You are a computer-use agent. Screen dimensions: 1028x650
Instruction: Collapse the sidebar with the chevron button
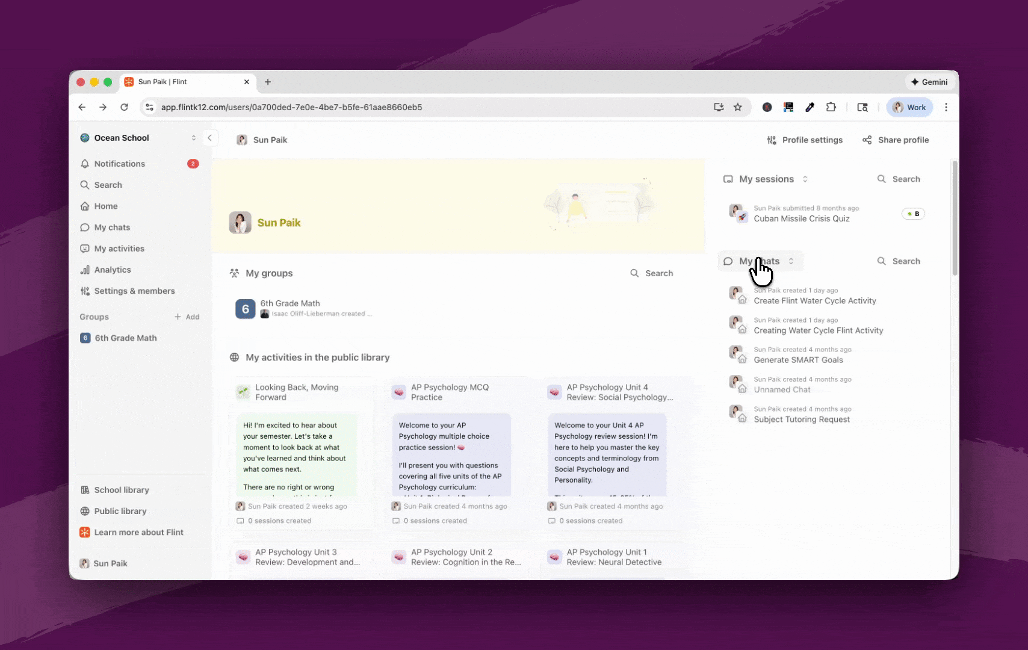[209, 138]
